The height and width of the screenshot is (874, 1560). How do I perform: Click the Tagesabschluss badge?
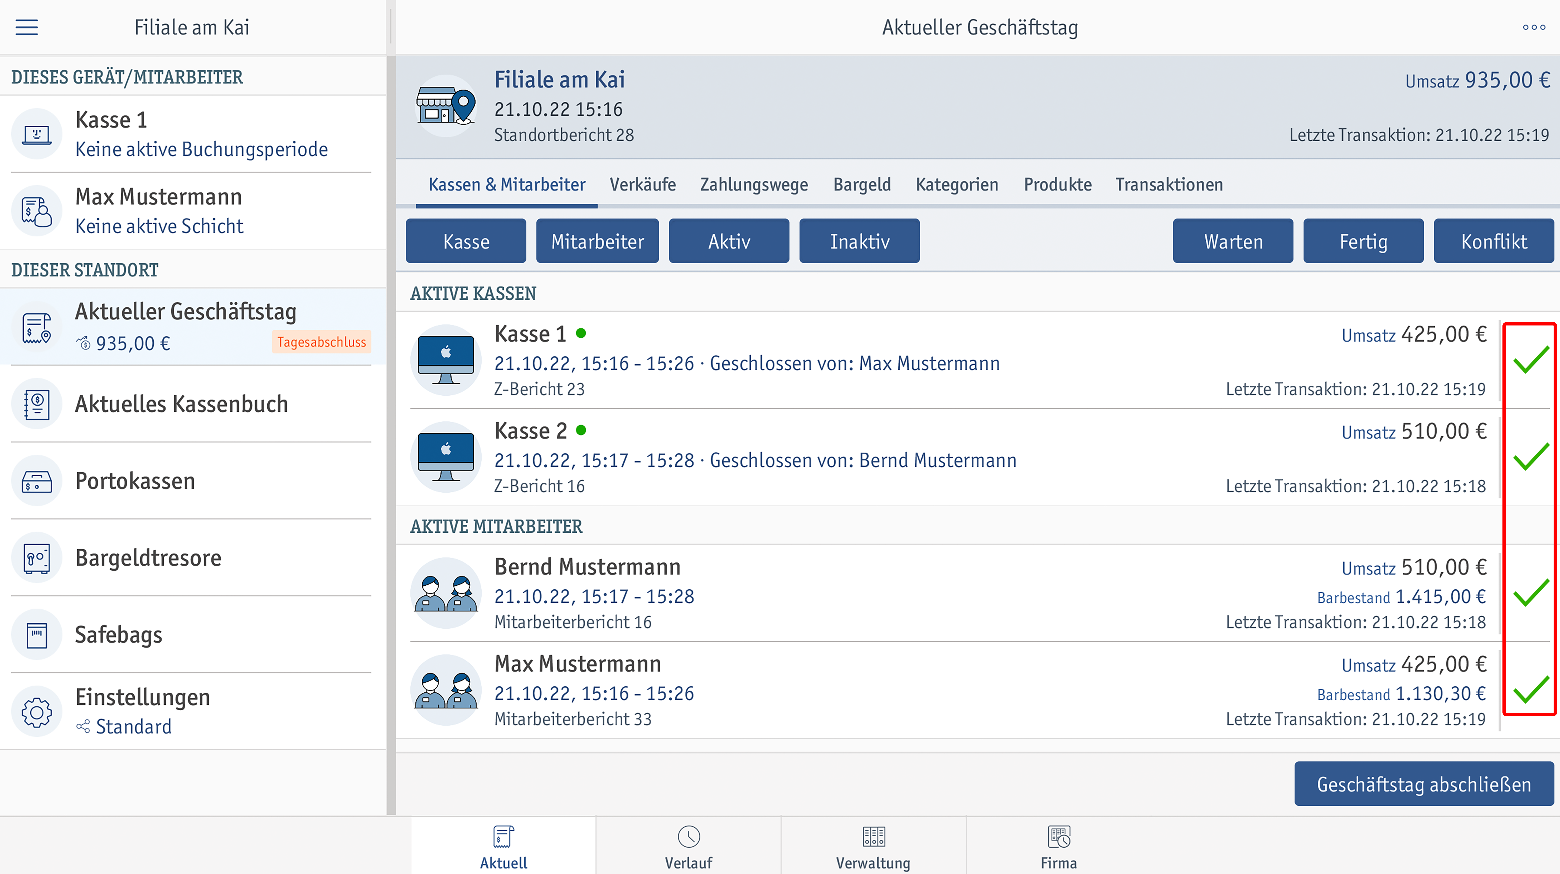[322, 342]
